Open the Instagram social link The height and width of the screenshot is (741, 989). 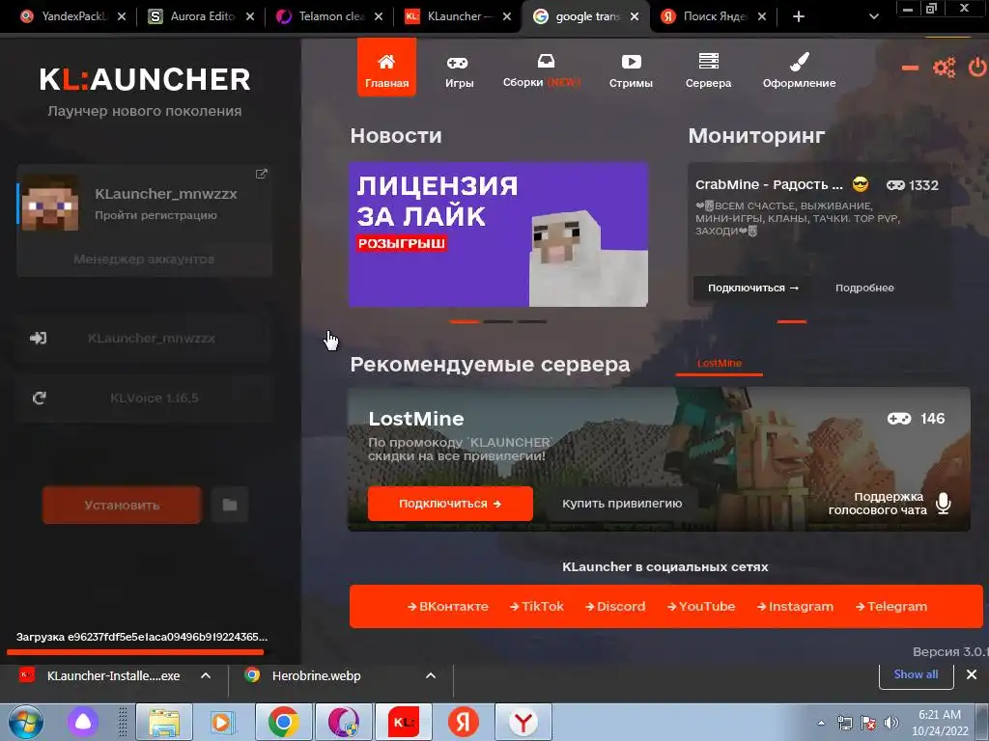[x=796, y=606]
